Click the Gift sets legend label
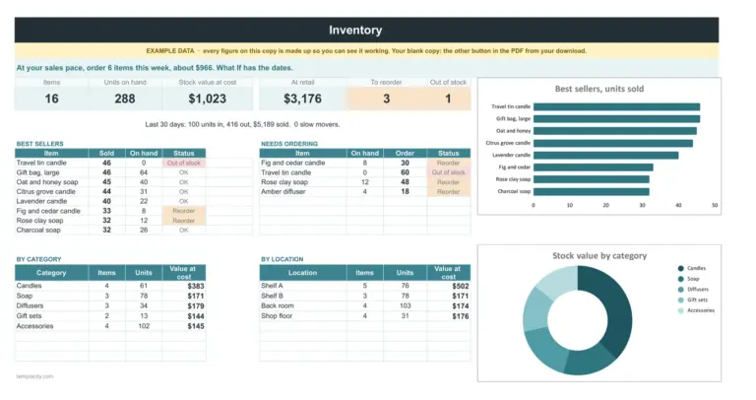Image resolution: width=756 pixels, height=400 pixels. 697,300
